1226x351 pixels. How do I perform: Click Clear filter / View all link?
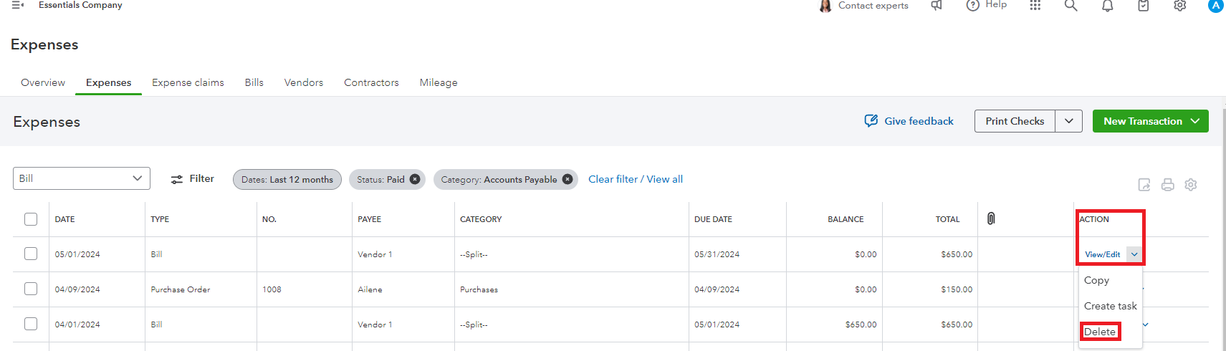tap(636, 179)
